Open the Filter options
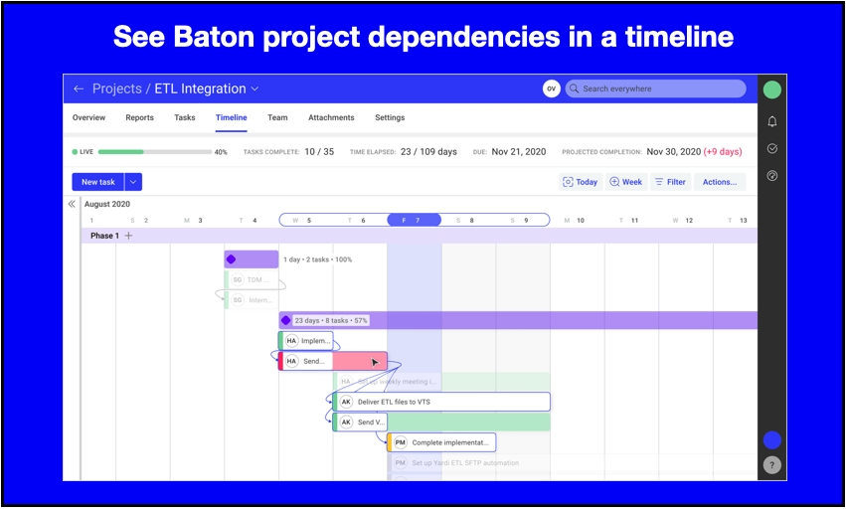 [x=670, y=182]
